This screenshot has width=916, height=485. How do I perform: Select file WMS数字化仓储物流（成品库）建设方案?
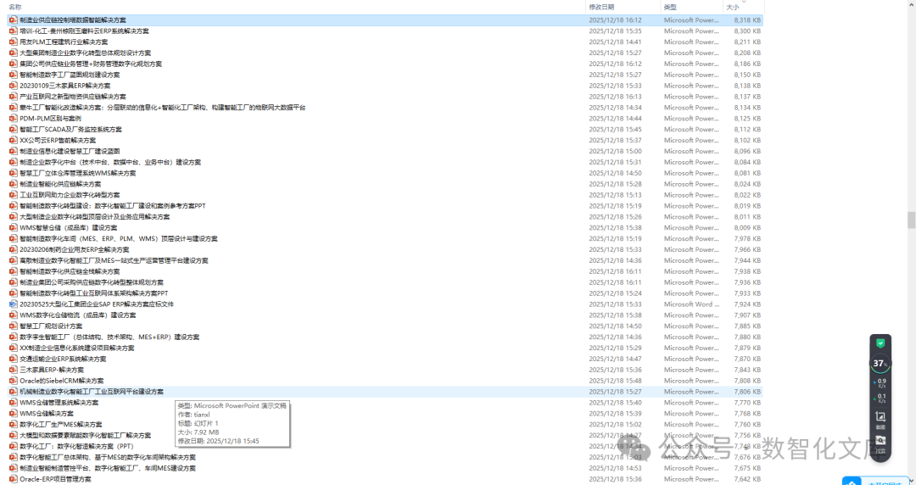click(78, 315)
